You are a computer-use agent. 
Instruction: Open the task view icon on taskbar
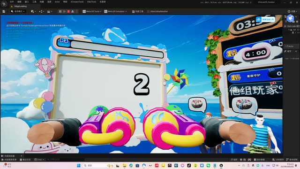[x=118, y=166]
